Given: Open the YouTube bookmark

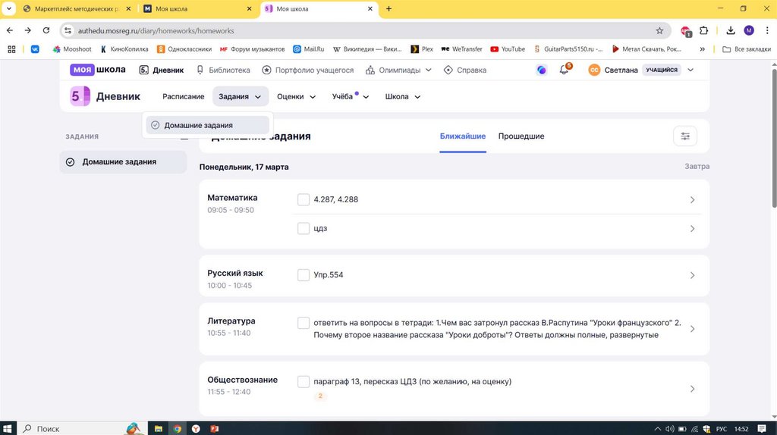Looking at the screenshot, I should click(x=508, y=49).
